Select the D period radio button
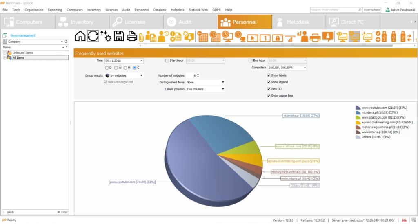 107,68
